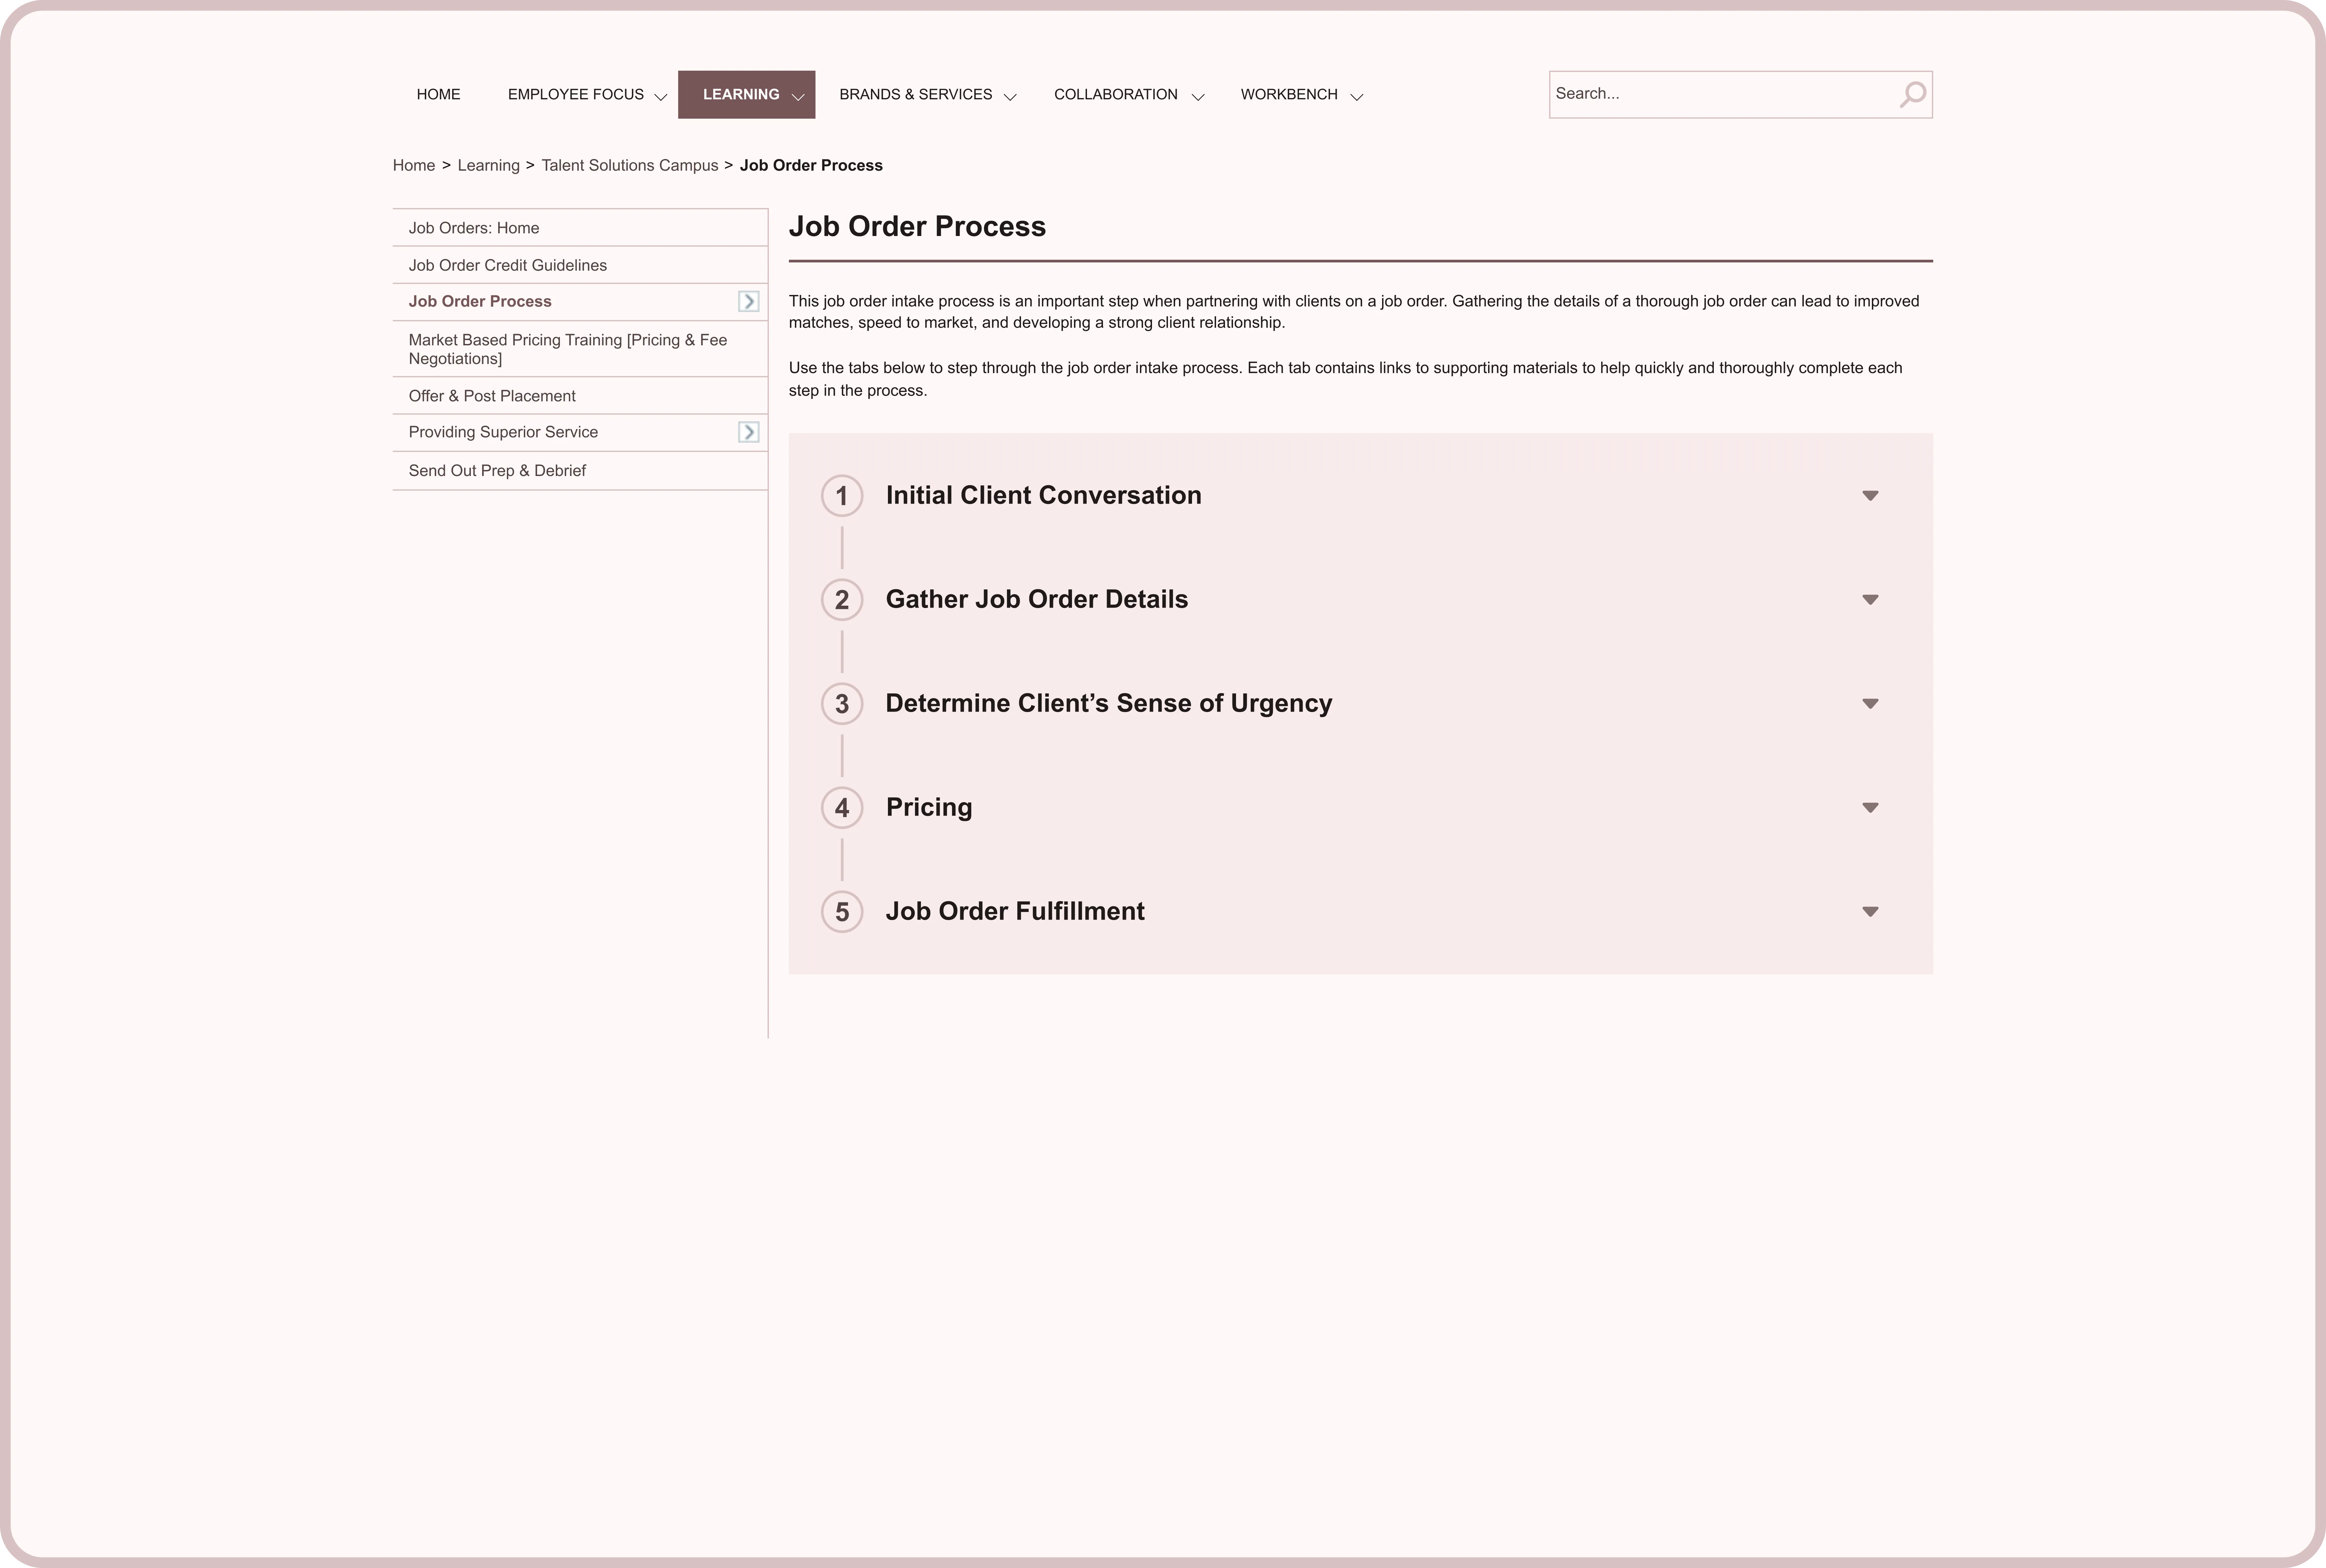
Task: Click the step 2 circle icon
Action: (842, 600)
